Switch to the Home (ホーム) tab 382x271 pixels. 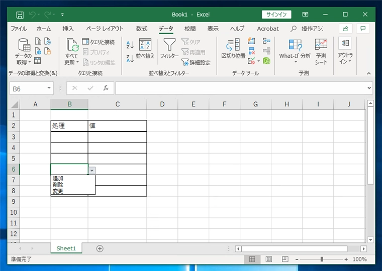44,29
